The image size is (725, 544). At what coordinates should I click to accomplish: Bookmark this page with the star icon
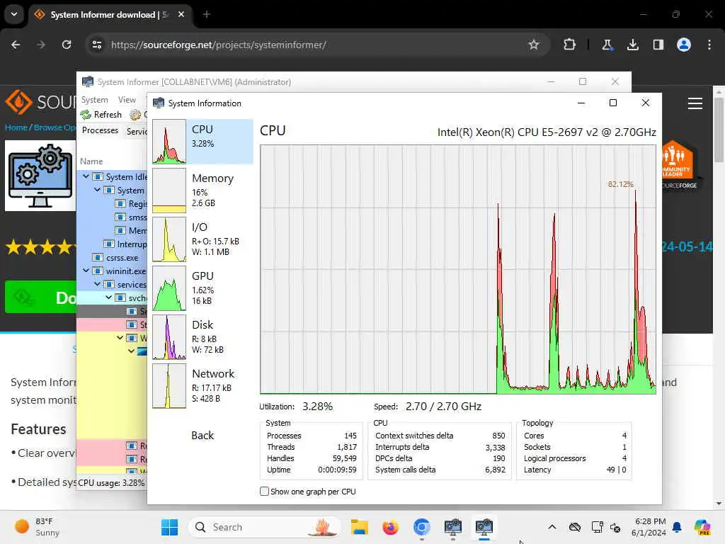click(534, 45)
